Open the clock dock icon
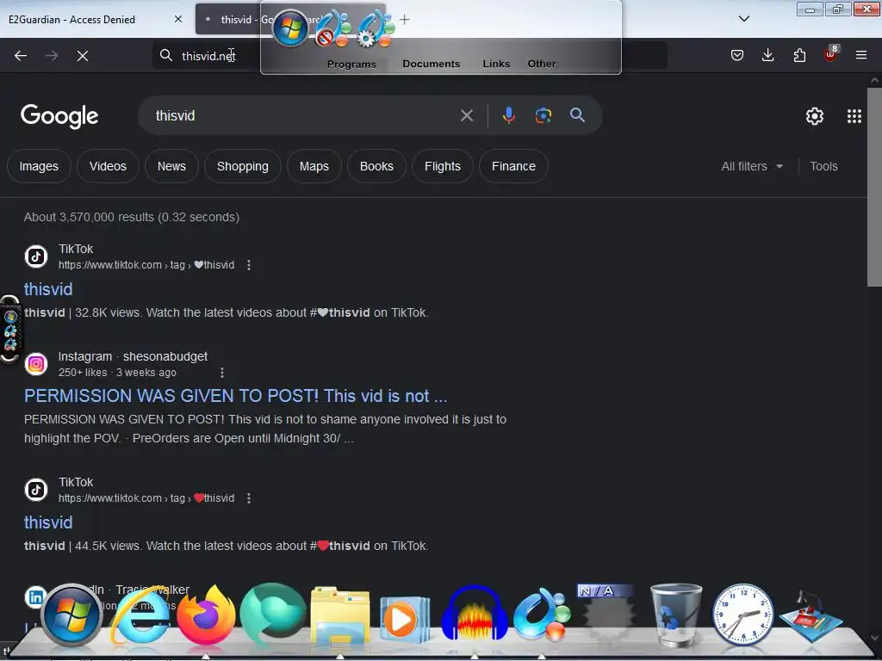 pos(742,615)
